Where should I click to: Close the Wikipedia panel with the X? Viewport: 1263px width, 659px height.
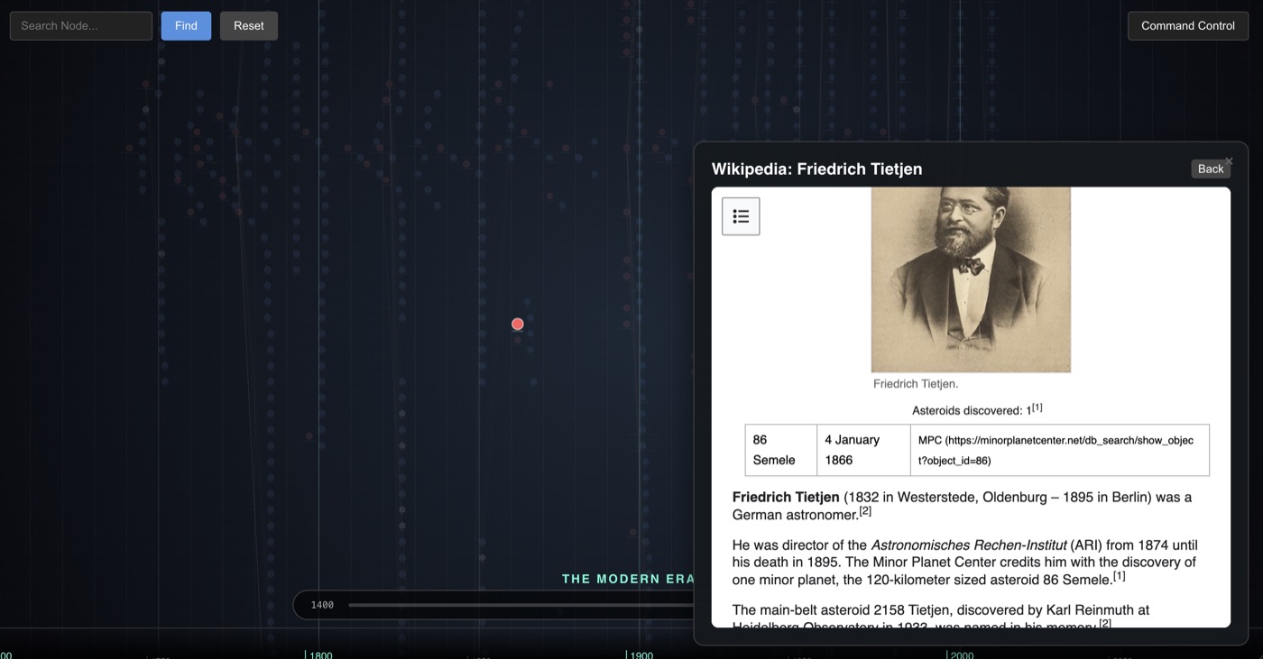tap(1229, 161)
